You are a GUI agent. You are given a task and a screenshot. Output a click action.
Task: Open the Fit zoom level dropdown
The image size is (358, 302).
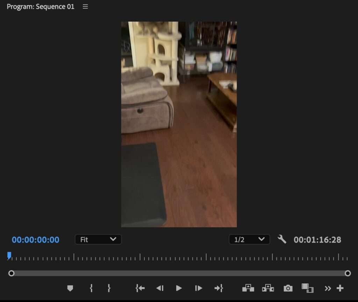pyautogui.click(x=98, y=240)
